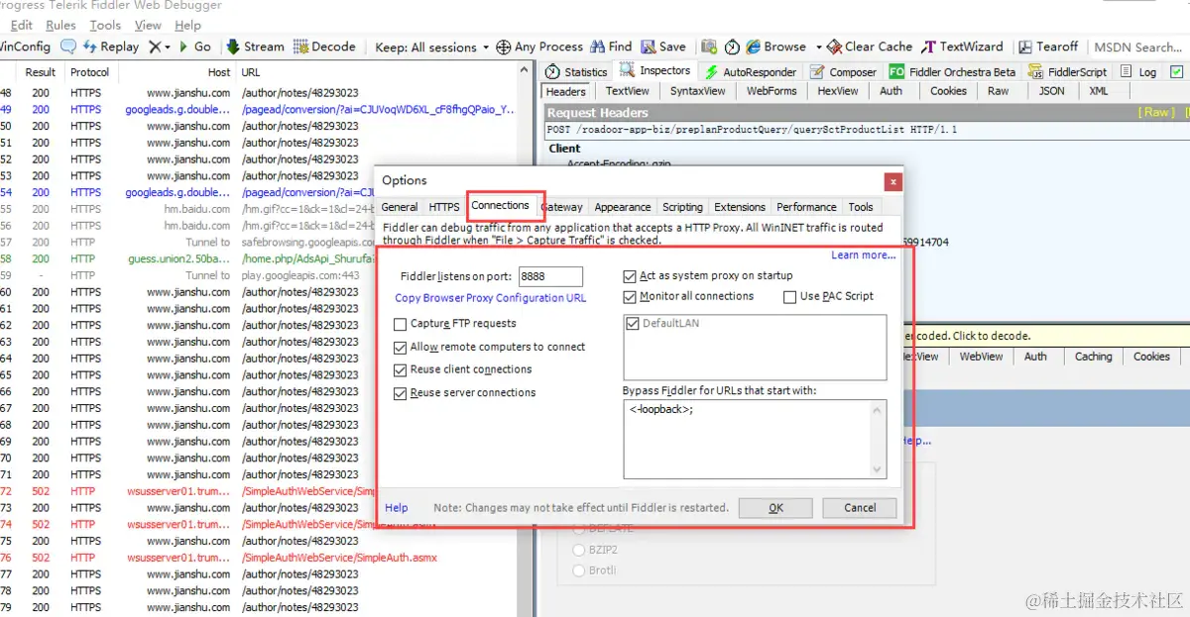Open the Composer tab
The image size is (1190, 617).
pos(844,72)
